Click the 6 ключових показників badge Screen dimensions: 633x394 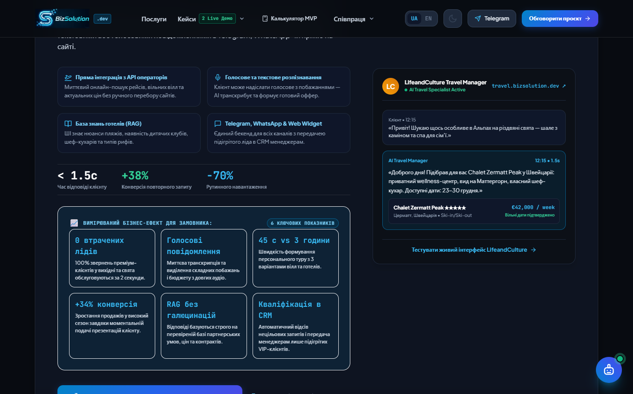point(303,223)
